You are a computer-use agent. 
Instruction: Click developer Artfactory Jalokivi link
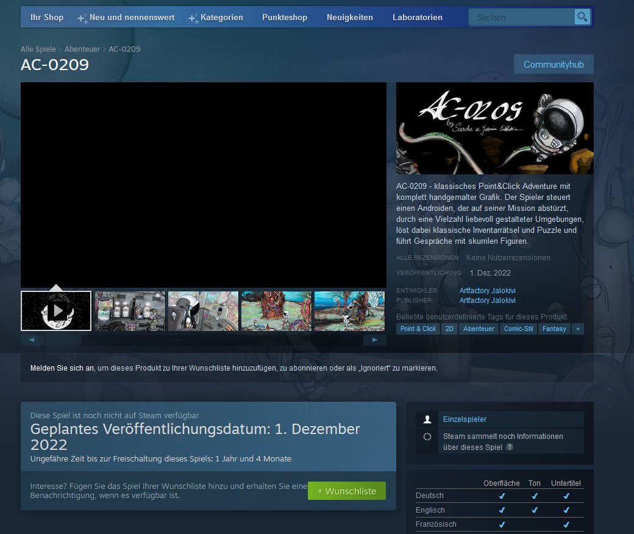point(487,291)
